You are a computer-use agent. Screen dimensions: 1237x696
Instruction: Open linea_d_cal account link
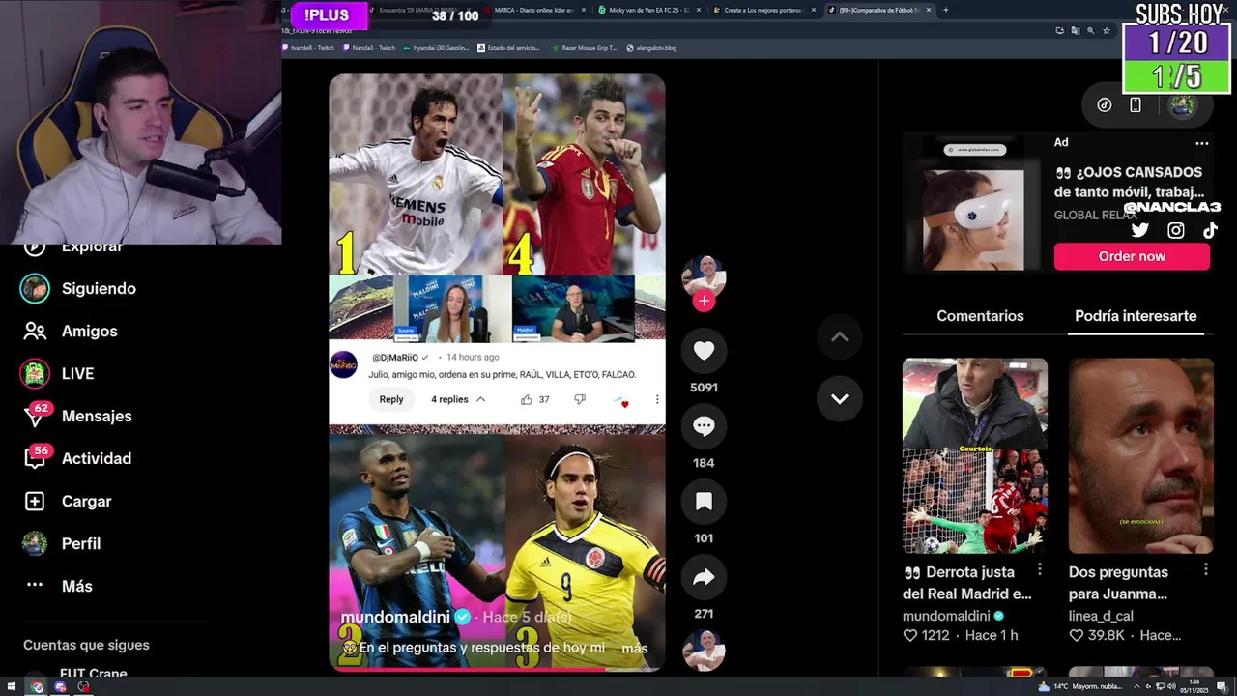(x=1101, y=616)
